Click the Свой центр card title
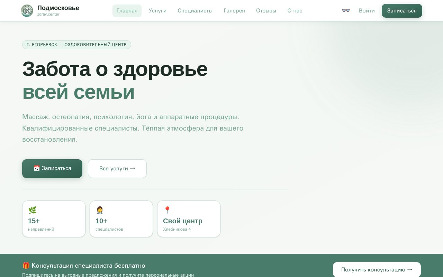443x277 pixels. (183, 221)
